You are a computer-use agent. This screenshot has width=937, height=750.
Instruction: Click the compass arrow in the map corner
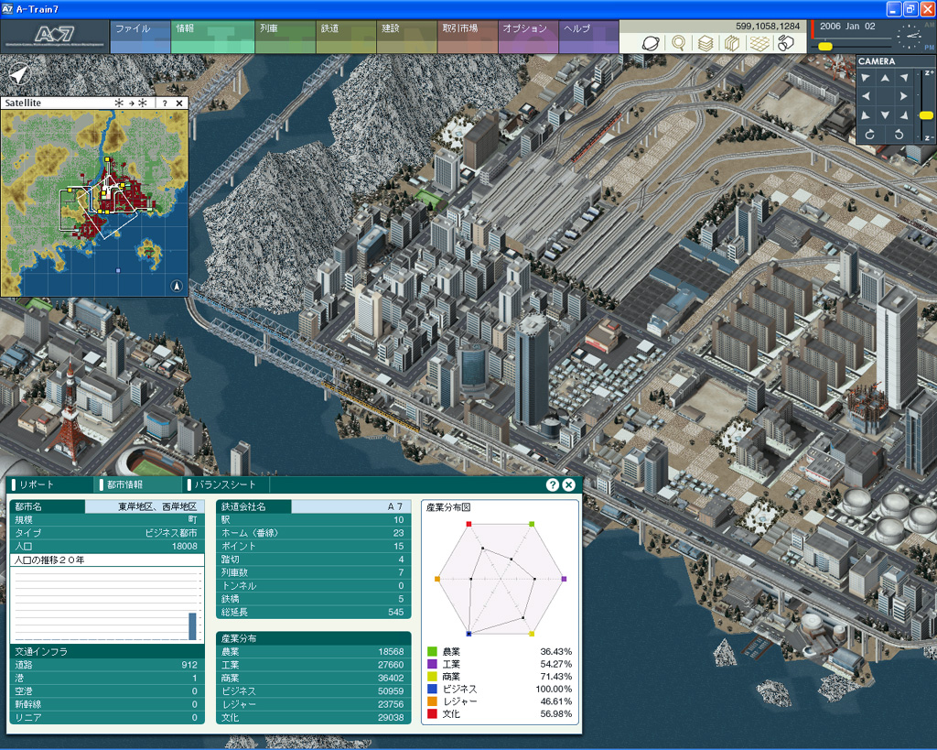pyautogui.click(x=18, y=73)
